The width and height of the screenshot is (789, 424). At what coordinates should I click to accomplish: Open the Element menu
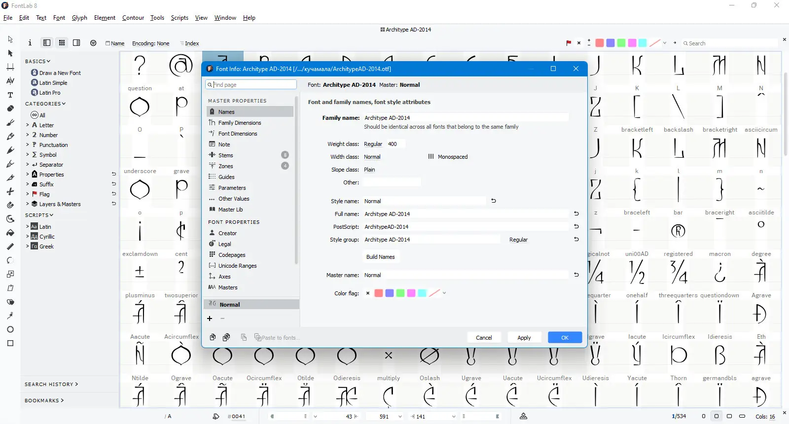coord(105,18)
